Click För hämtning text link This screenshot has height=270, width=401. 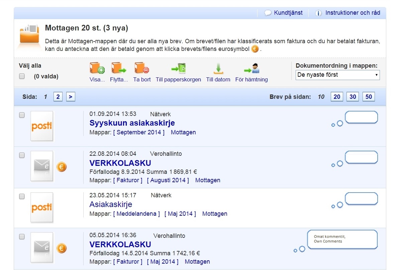pyautogui.click(x=252, y=79)
